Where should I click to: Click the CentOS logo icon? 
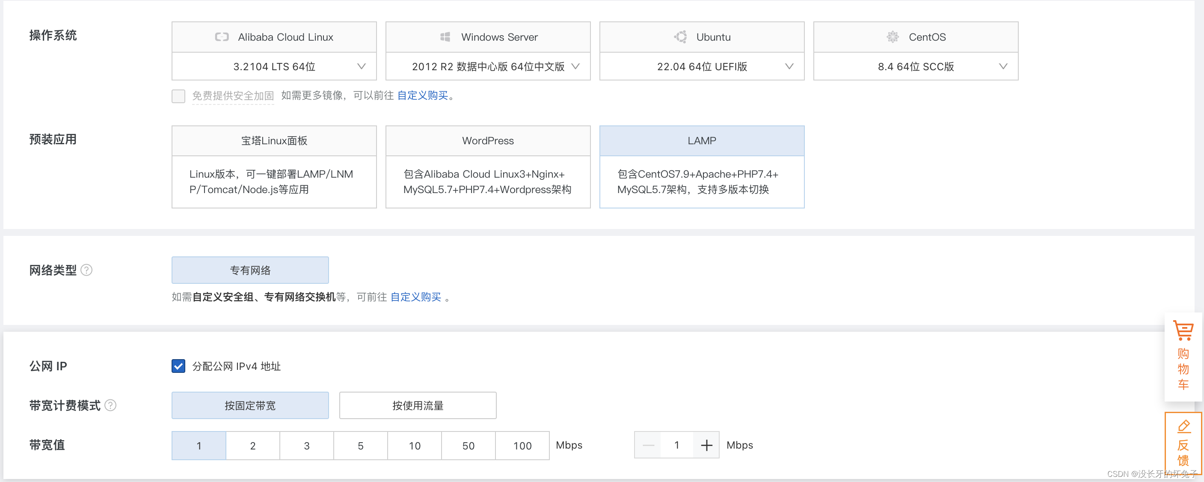coord(892,37)
